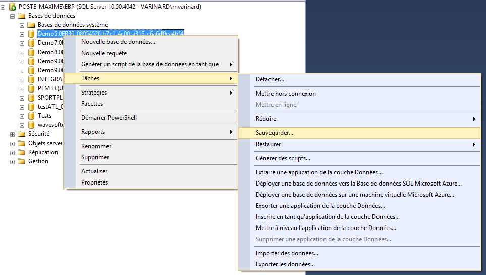Choose Déployer vers Base de données SQL Microsoft Azure
The height and width of the screenshot is (275, 486).
click(359, 184)
